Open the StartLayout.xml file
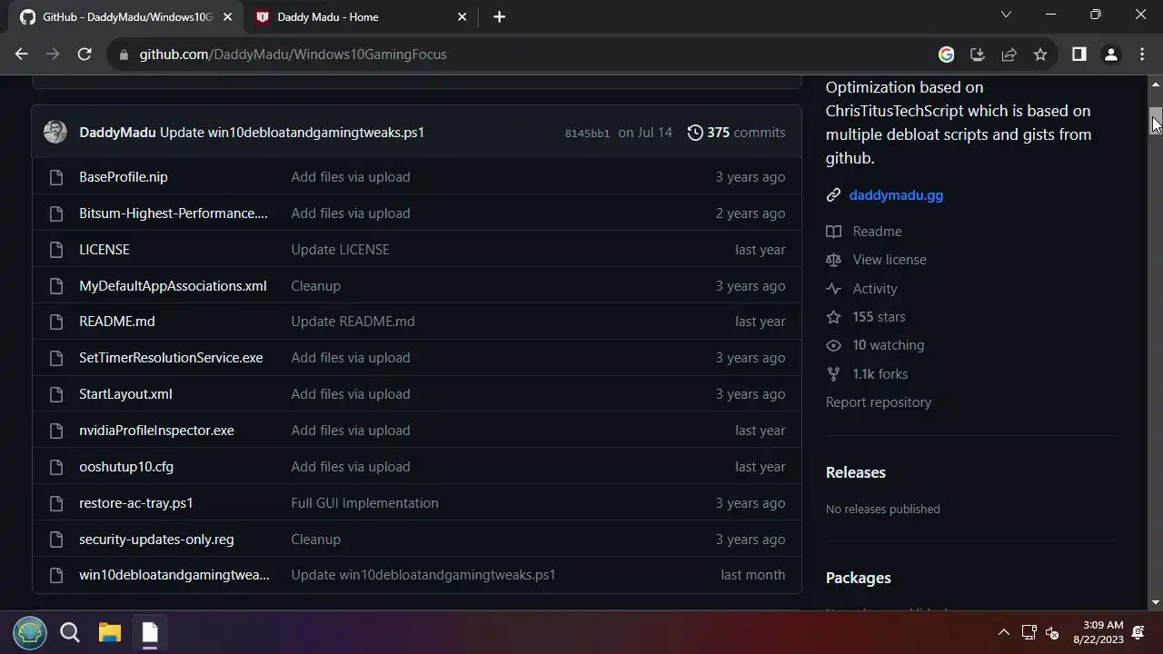 (x=125, y=394)
